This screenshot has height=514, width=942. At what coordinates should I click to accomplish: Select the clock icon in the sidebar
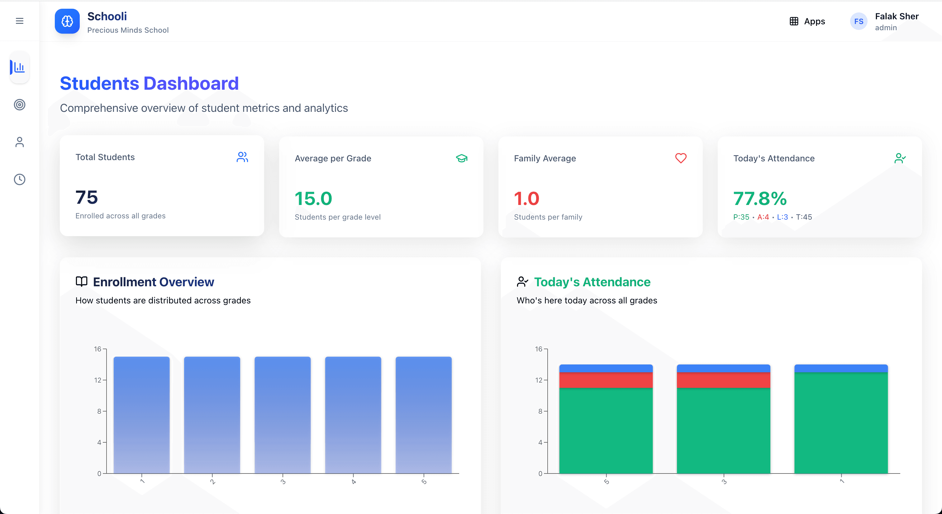19,179
